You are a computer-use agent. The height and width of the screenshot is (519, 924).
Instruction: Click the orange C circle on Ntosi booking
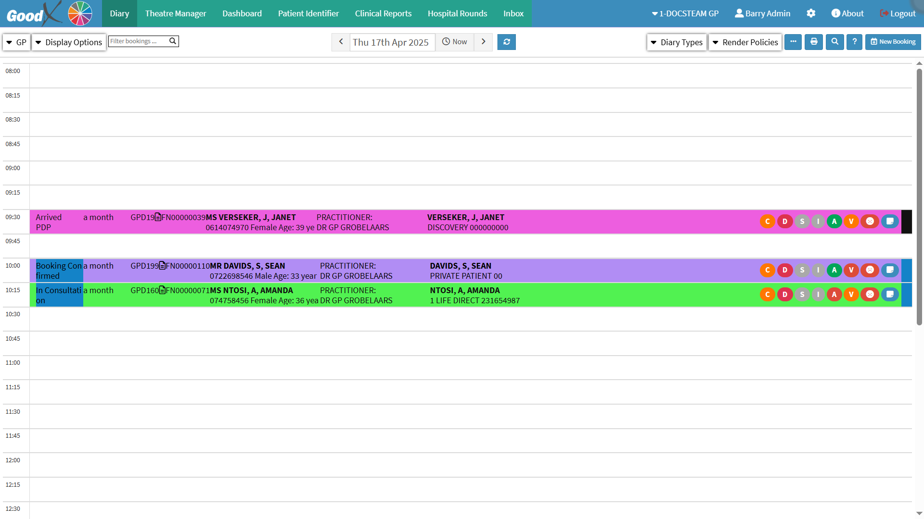pos(768,295)
